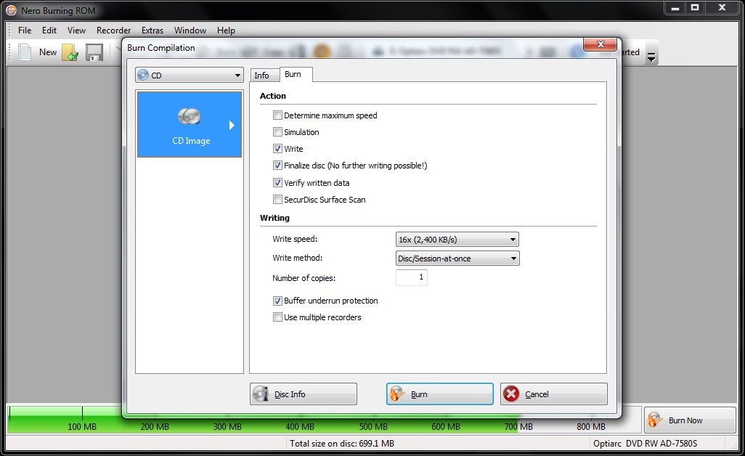This screenshot has width=745, height=456.
Task: Click the Write speed label
Action: [x=295, y=239]
